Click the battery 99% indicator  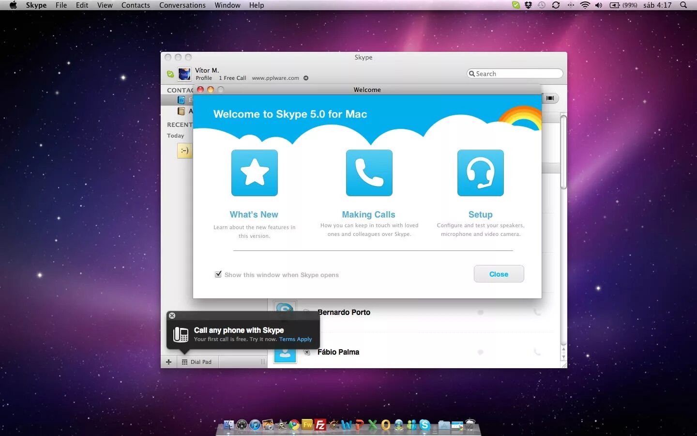click(623, 5)
